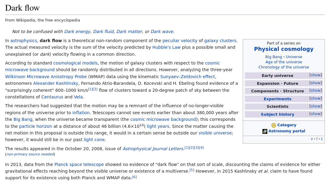Open the Astronomy portal link

coord(287,131)
